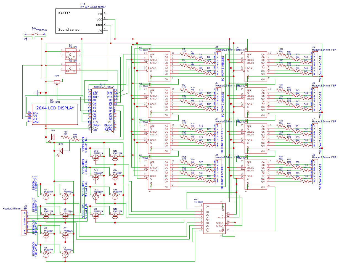Select transistor Q4 PN2222A

[46, 196]
